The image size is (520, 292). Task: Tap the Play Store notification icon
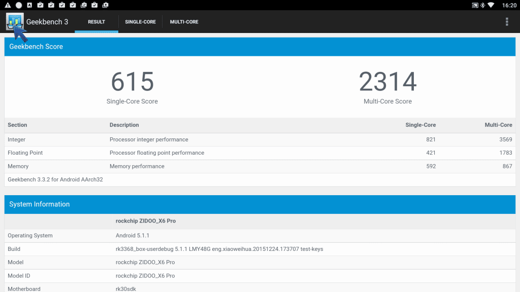[105, 5]
